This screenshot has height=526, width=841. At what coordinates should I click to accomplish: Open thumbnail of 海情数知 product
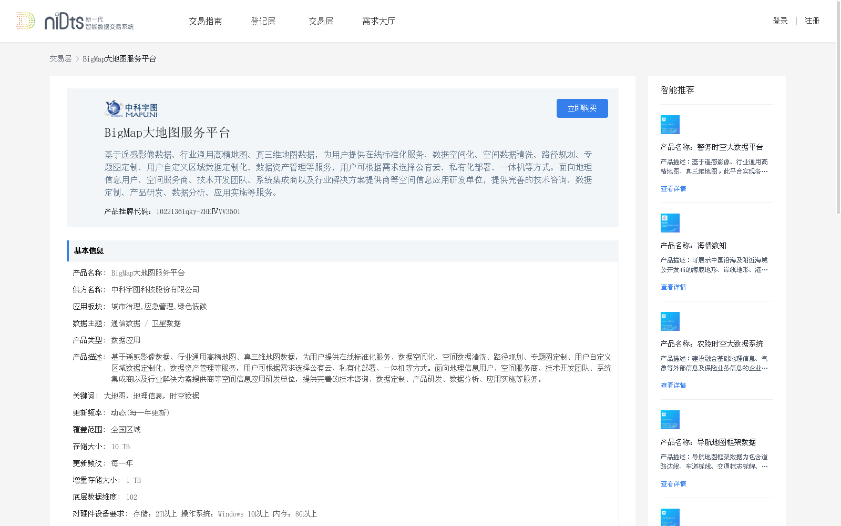coord(670,223)
